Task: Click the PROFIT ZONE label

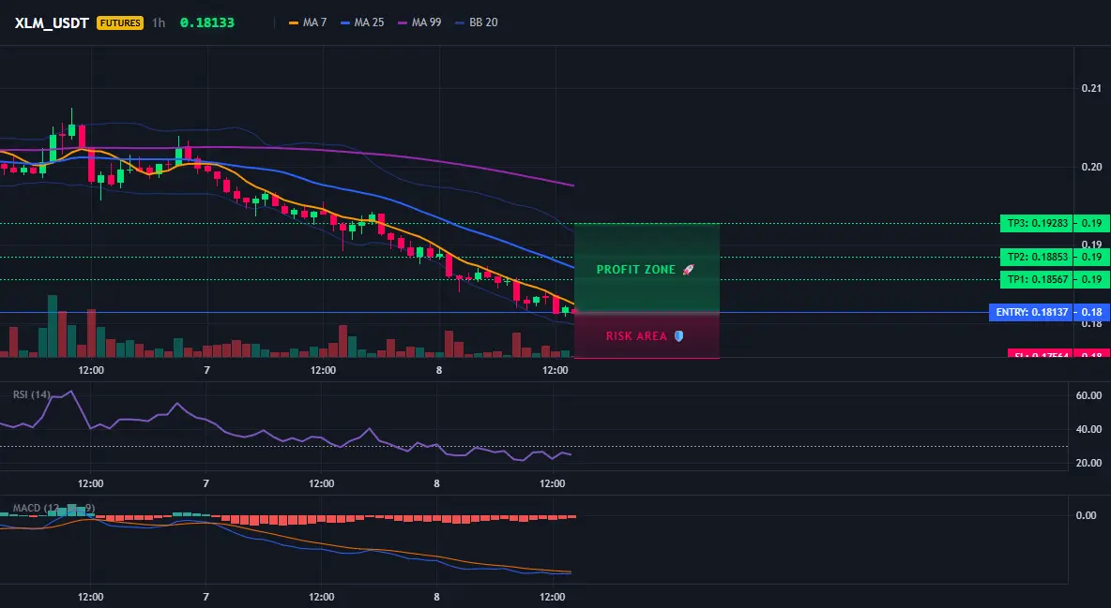Action: point(636,270)
